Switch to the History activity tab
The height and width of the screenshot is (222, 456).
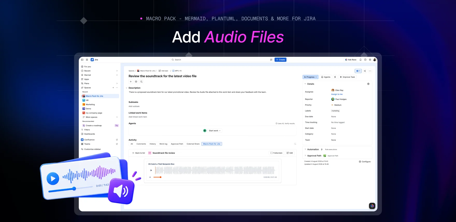tap(153, 144)
